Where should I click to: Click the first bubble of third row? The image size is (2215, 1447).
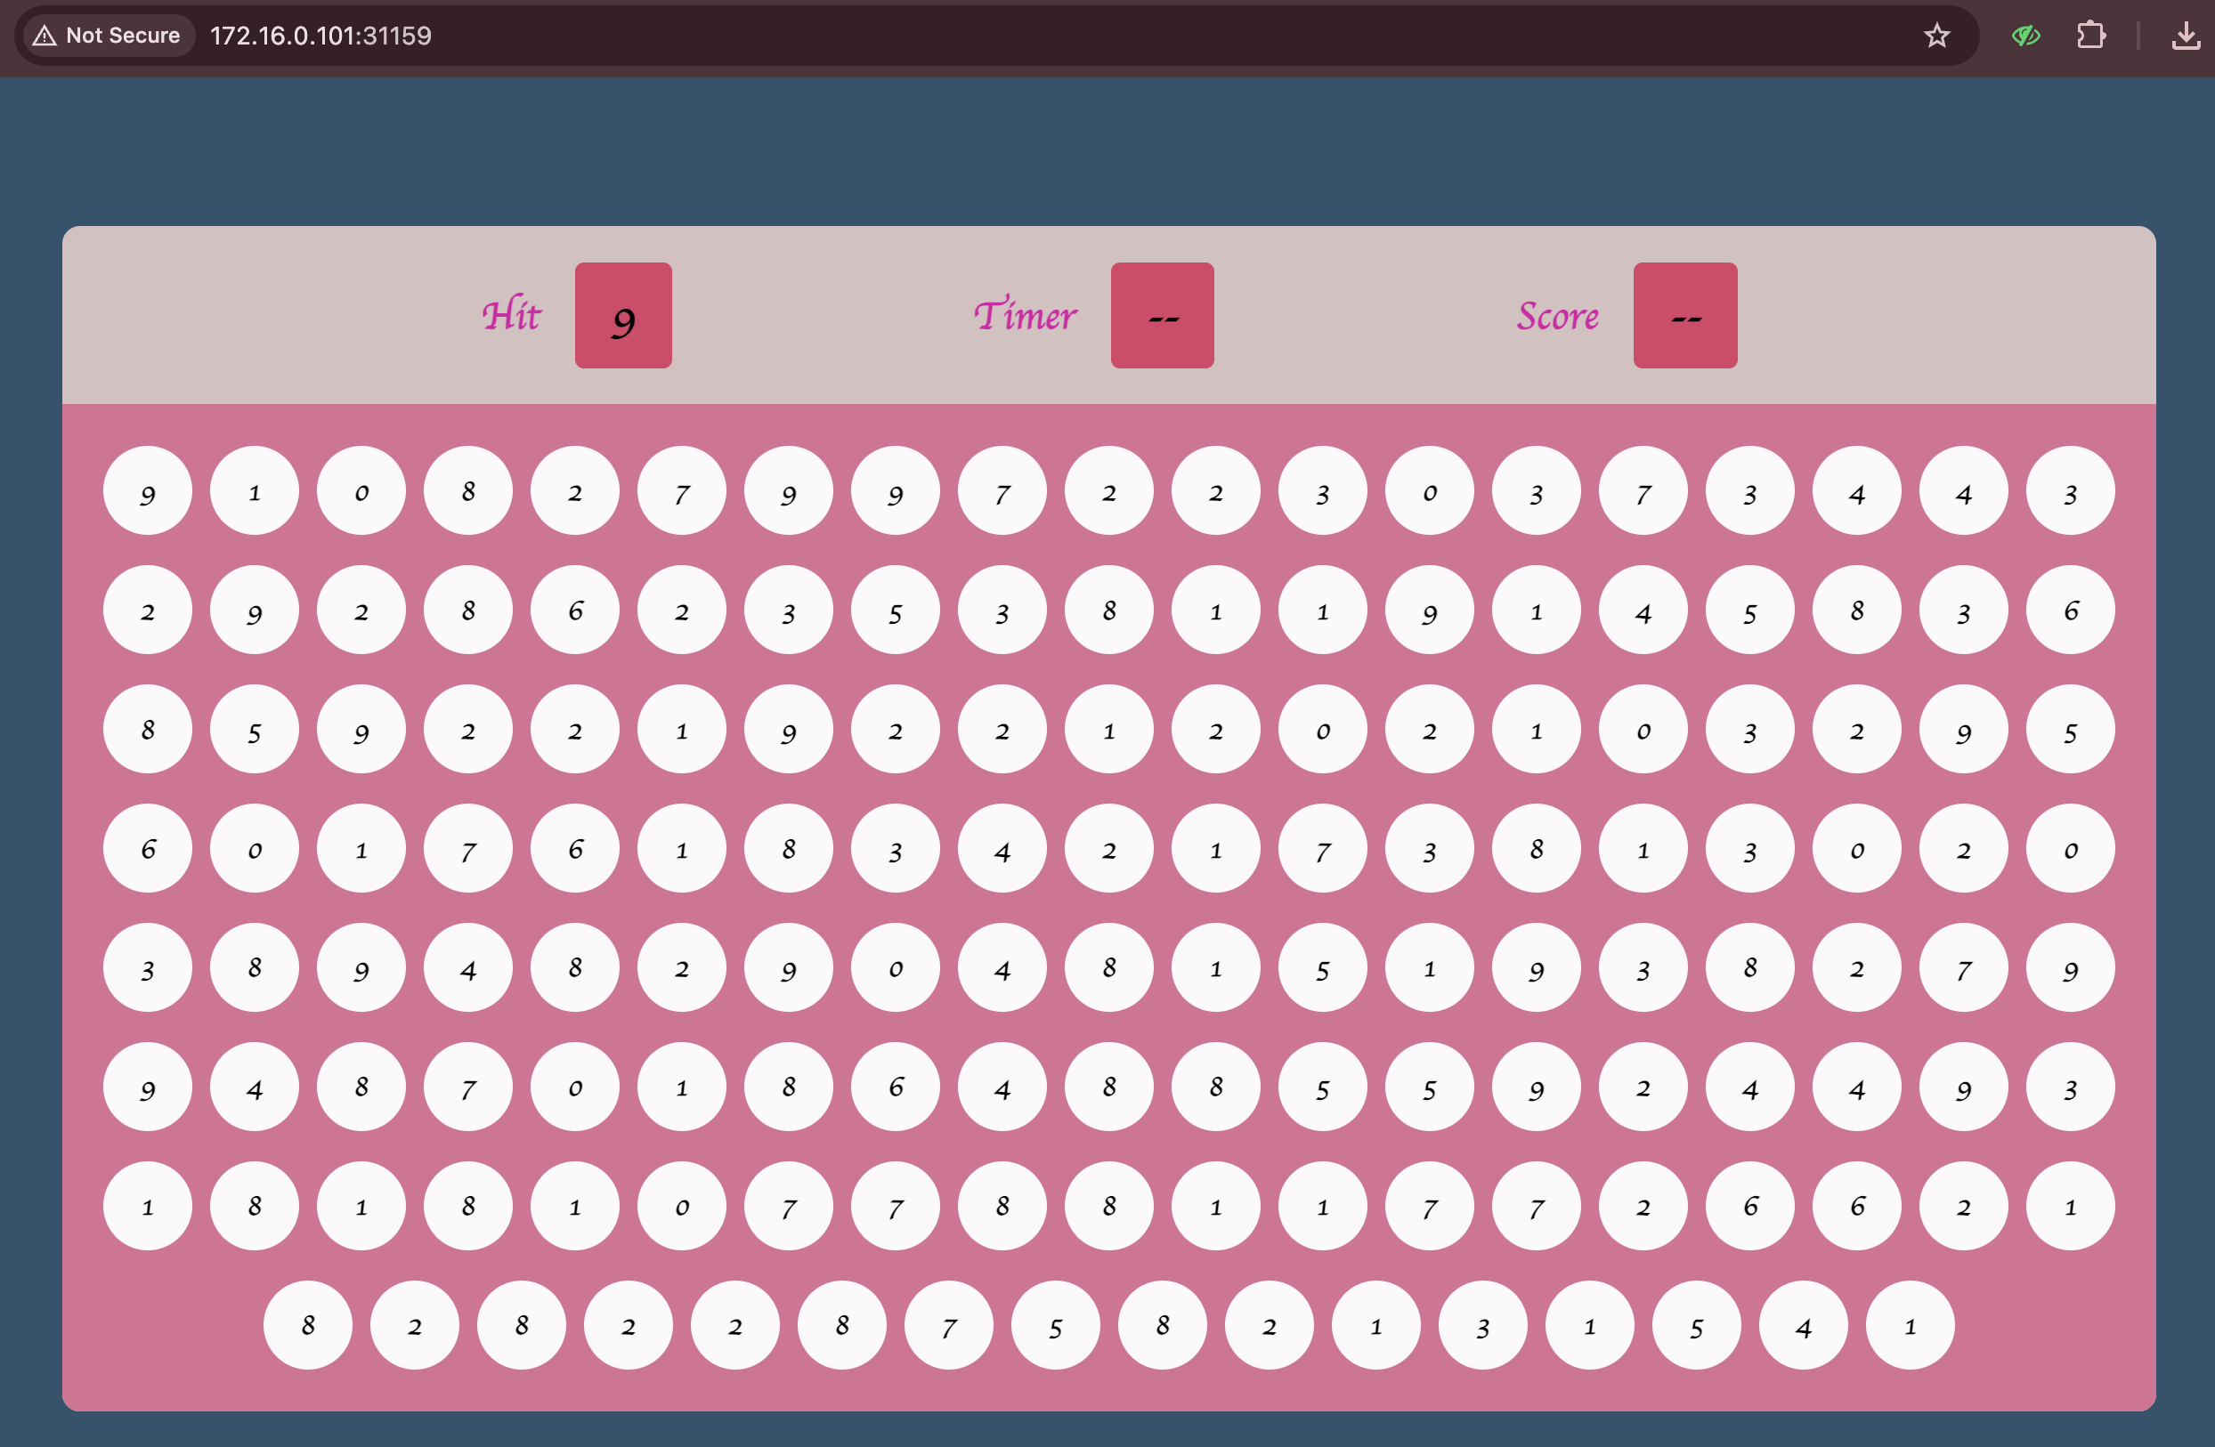pyautogui.click(x=147, y=729)
